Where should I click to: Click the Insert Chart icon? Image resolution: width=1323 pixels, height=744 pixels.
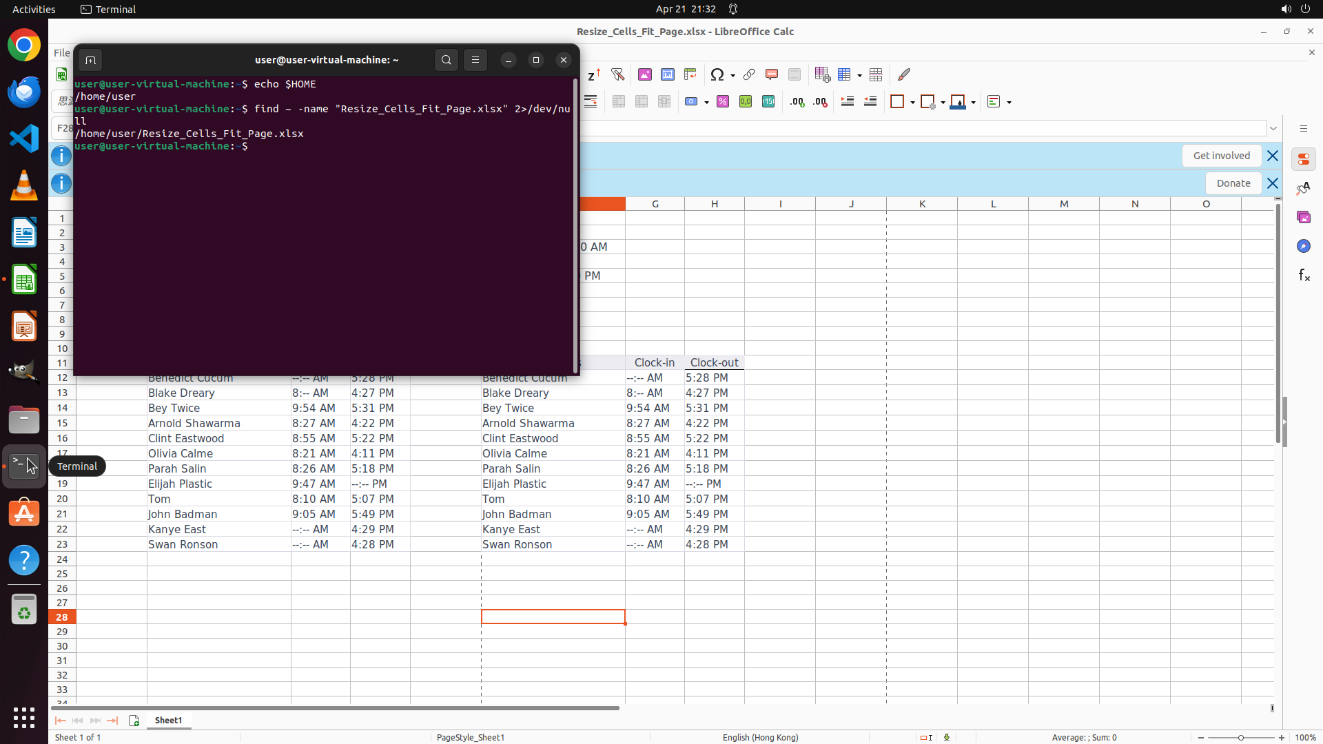click(668, 74)
